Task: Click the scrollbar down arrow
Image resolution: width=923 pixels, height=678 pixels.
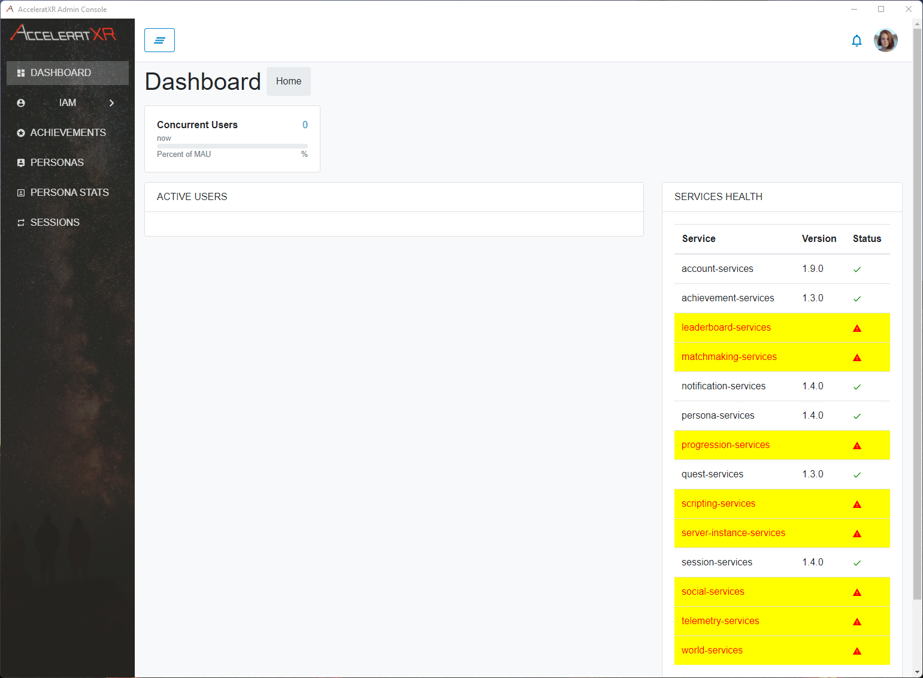Action: [917, 673]
